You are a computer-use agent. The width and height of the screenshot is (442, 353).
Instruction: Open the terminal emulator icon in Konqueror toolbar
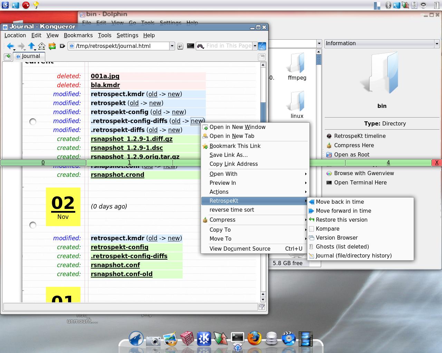[190, 46]
